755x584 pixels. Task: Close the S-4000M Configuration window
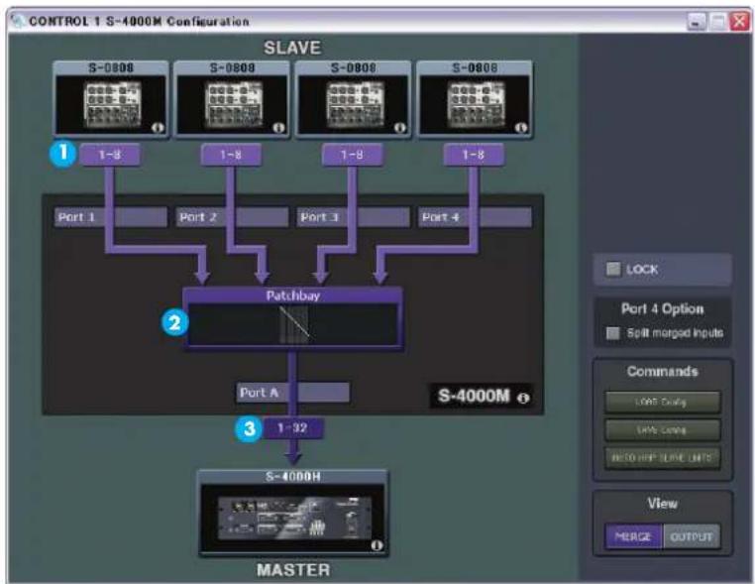pos(739,21)
